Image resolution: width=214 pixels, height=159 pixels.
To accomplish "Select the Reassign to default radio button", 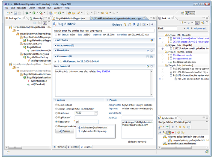I will tap(56, 126).
